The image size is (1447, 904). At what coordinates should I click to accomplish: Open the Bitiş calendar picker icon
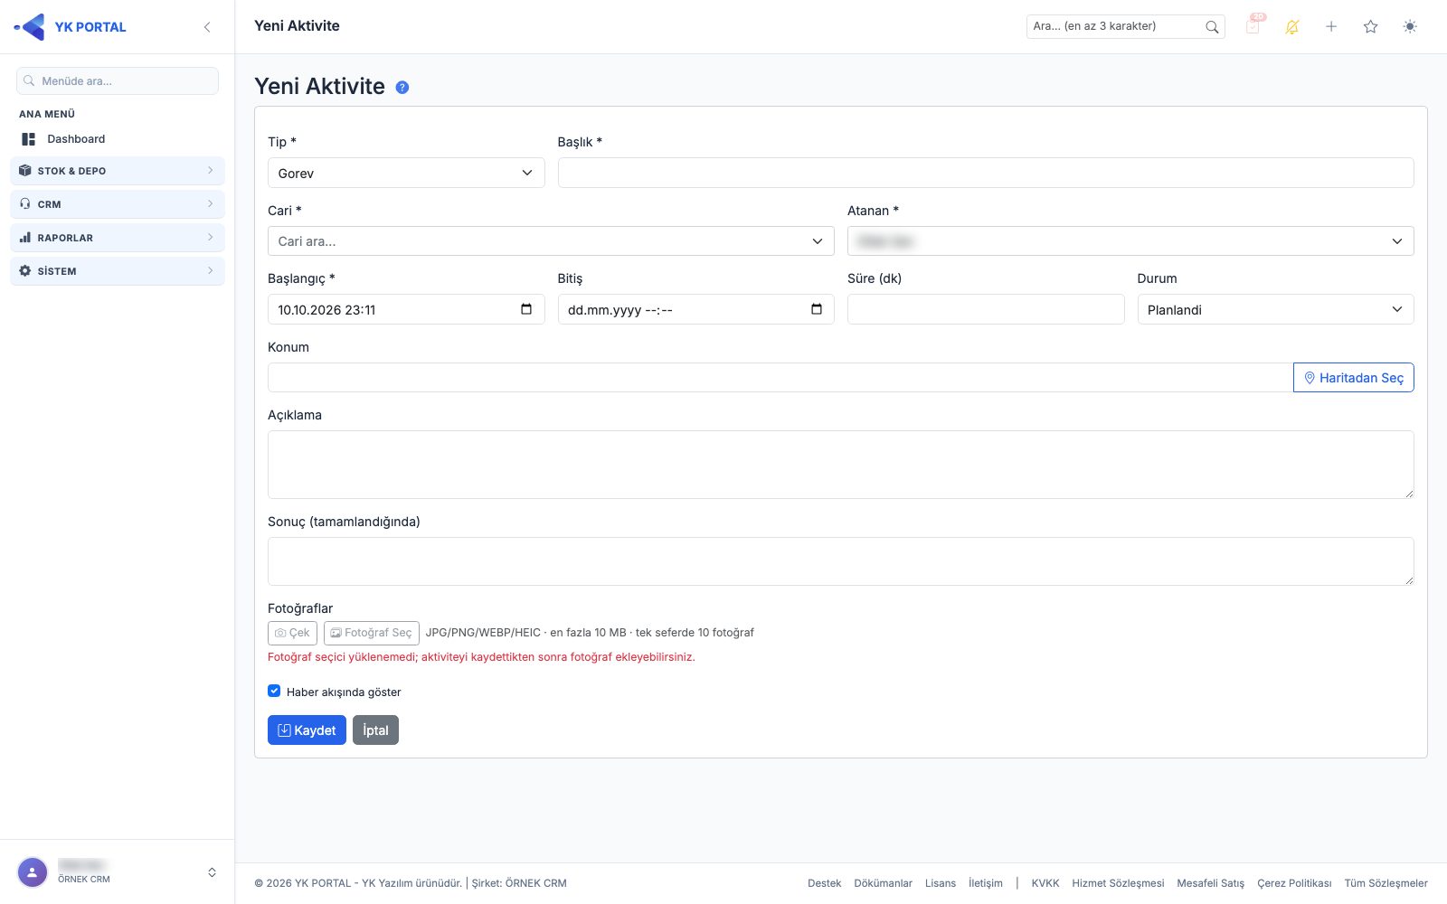(x=817, y=309)
